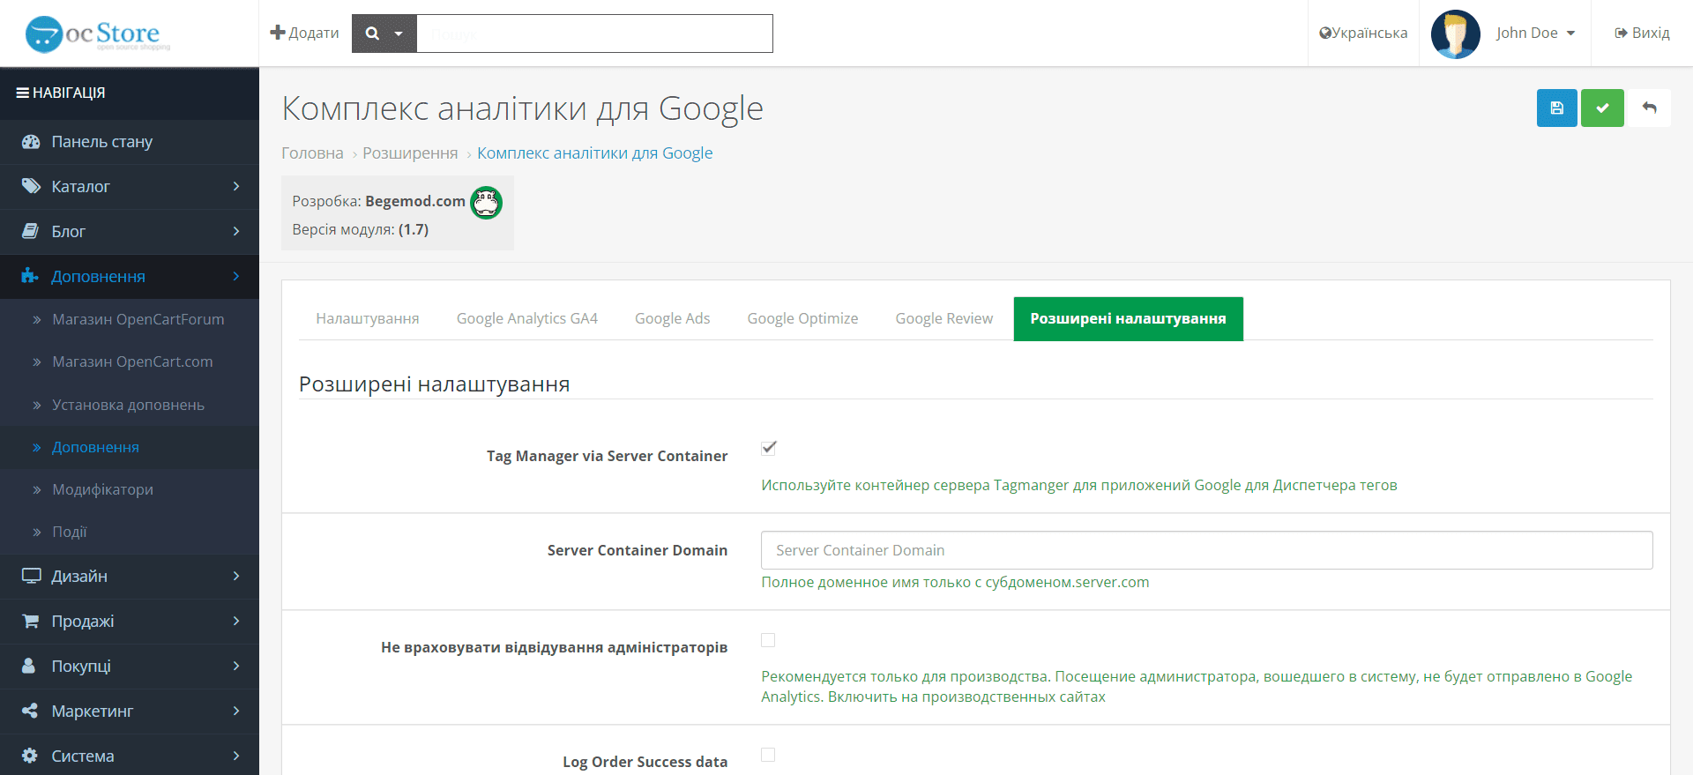
Task: Switch to the Google Review tab
Action: pos(944,318)
